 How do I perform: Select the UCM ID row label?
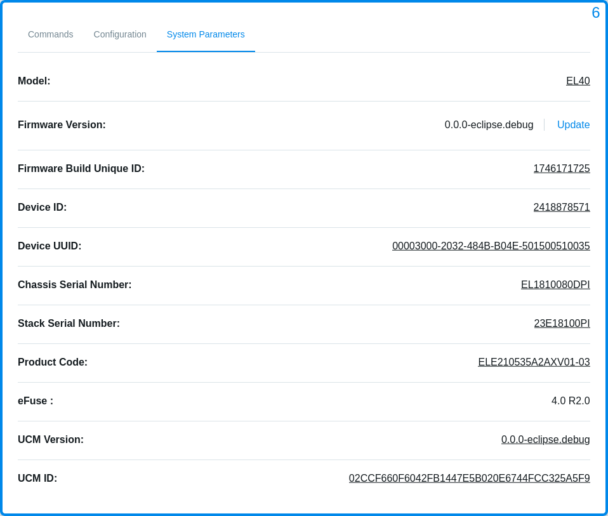point(36,478)
